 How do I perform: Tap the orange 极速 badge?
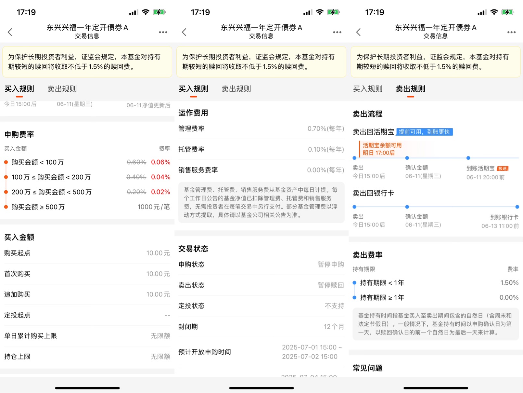click(x=503, y=169)
